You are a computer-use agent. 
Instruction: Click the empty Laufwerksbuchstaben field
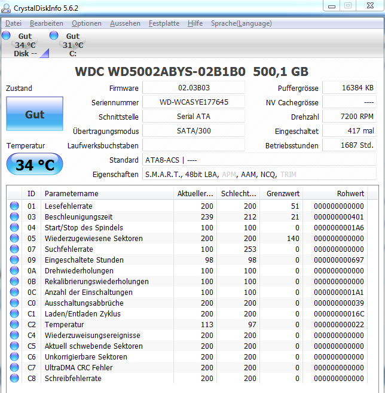(x=194, y=145)
